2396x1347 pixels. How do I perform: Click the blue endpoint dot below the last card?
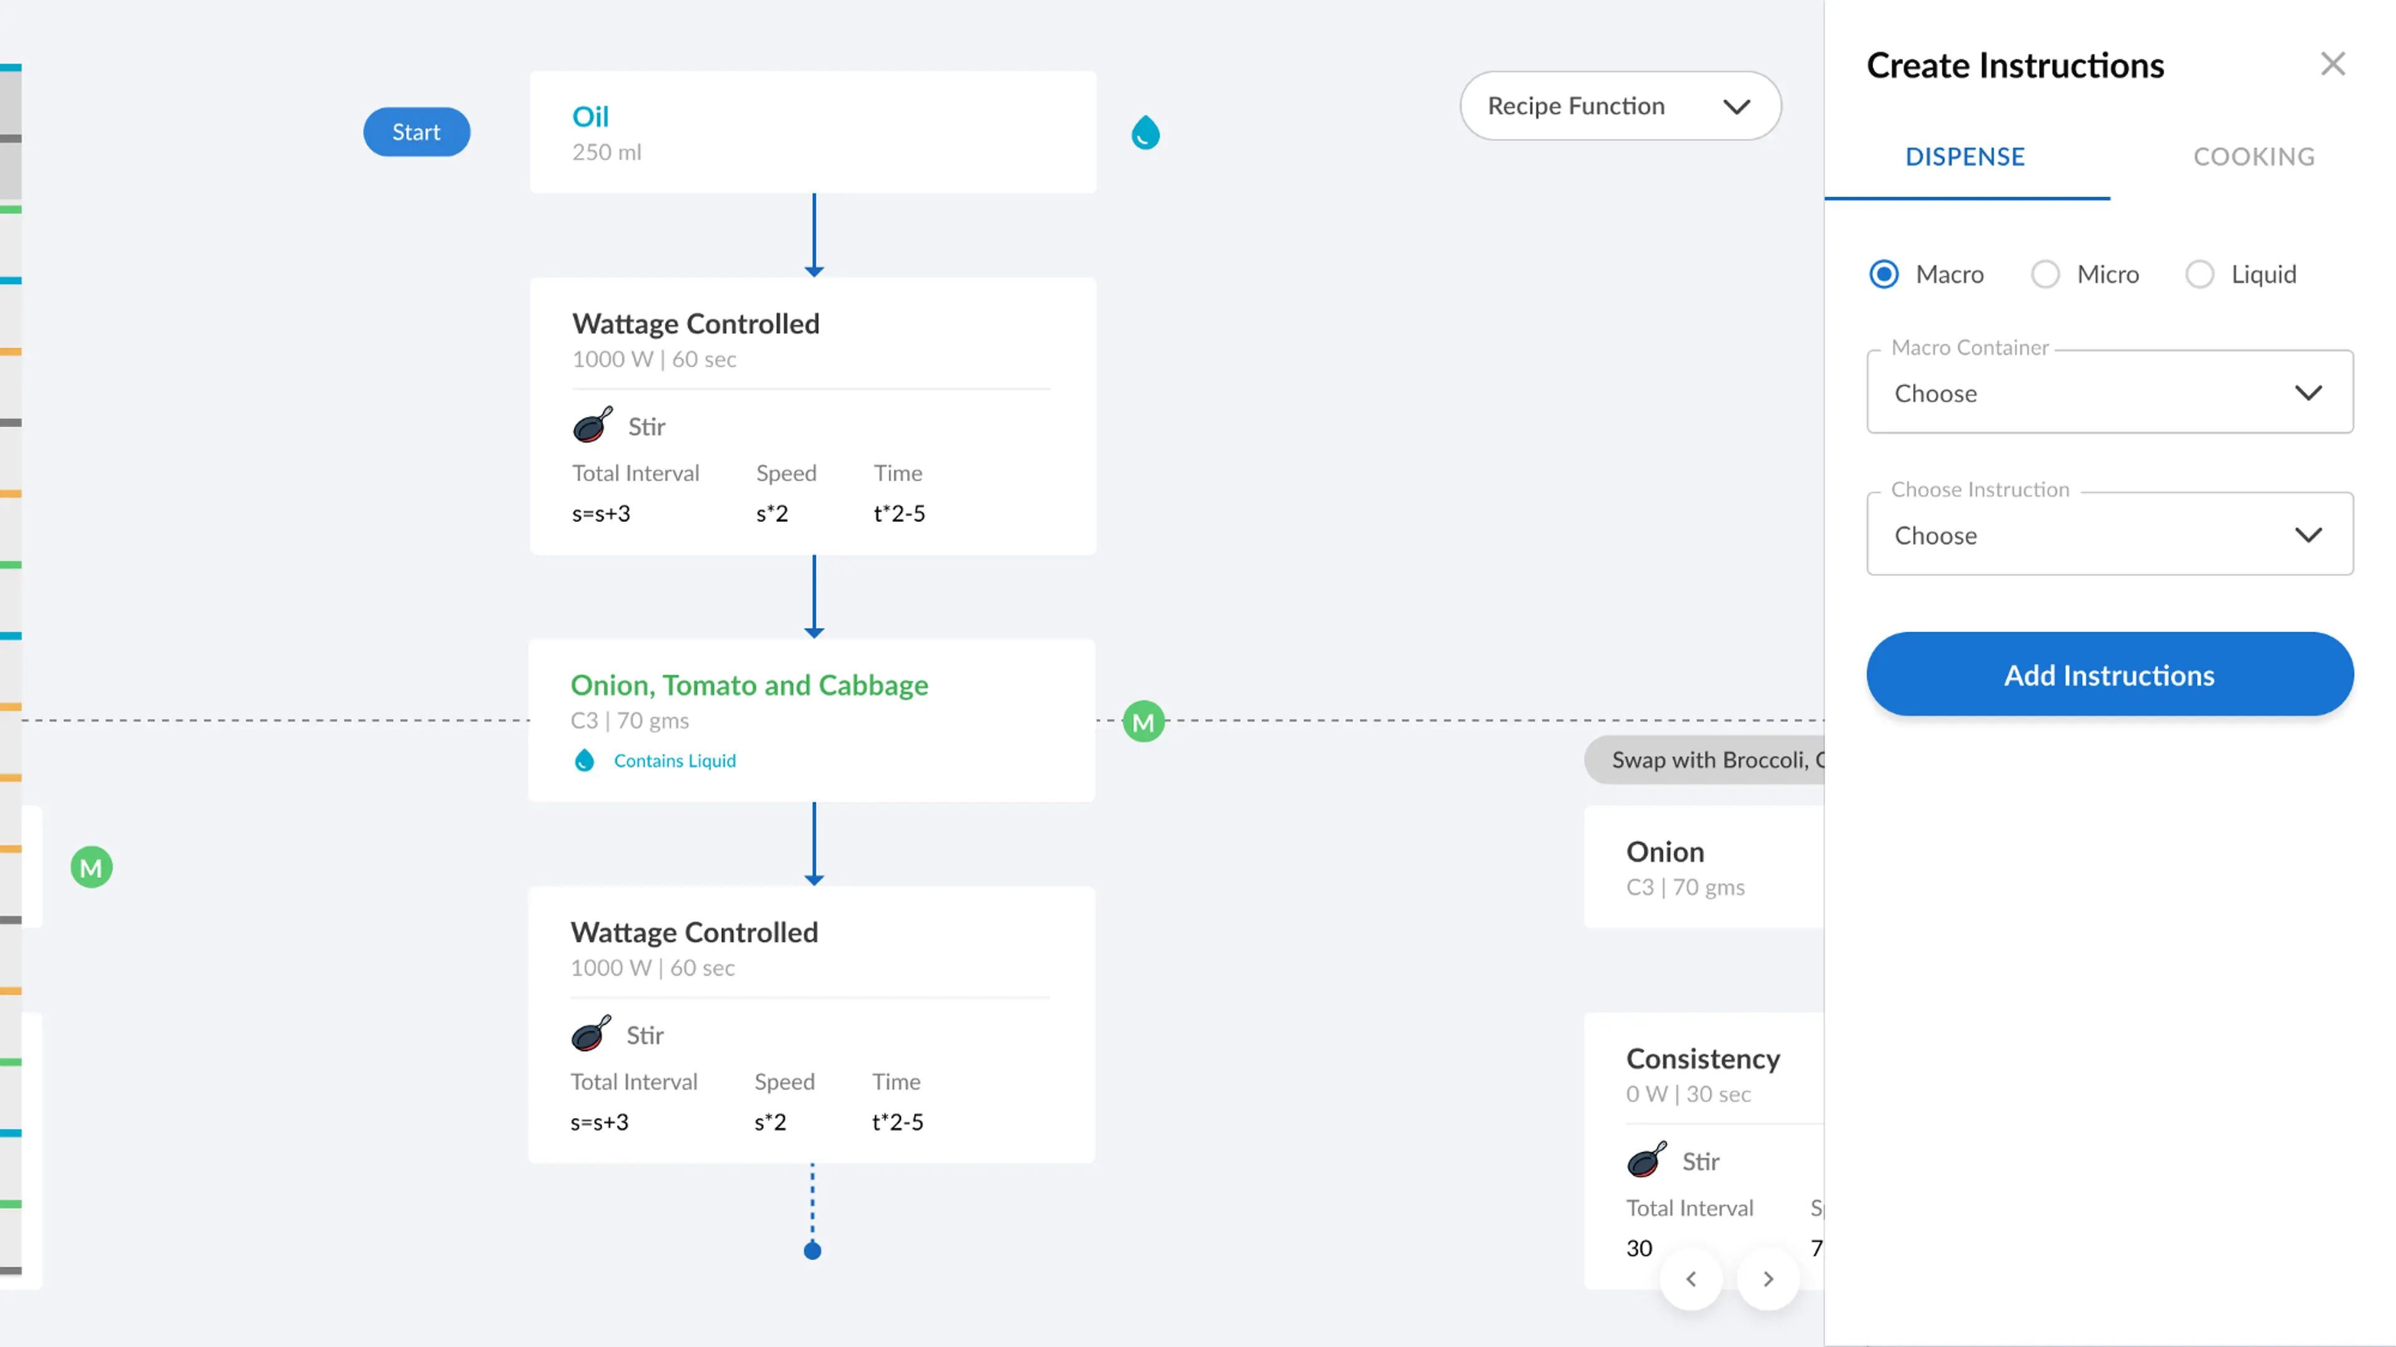click(x=812, y=1250)
